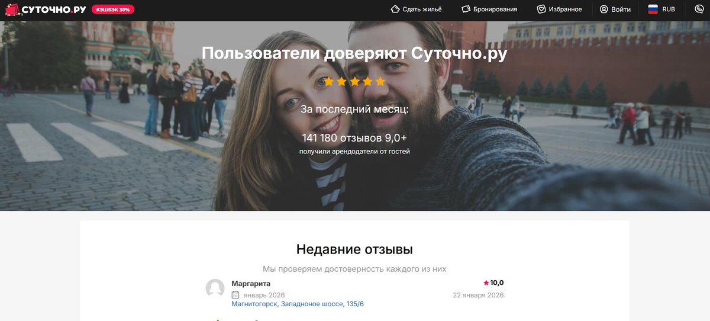The image size is (710, 321).
Task: Click the Пользователи доверяют Суточно.ру heading
Action: (x=354, y=53)
